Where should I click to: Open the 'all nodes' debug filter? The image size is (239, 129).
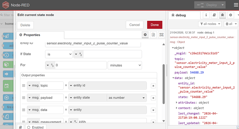[x=210, y=24]
